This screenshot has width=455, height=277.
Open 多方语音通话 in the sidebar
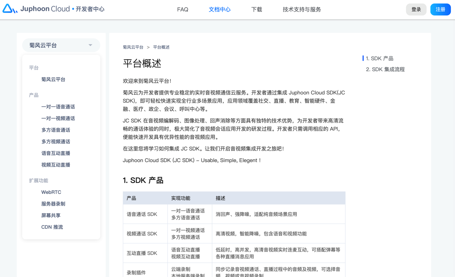coord(56,130)
